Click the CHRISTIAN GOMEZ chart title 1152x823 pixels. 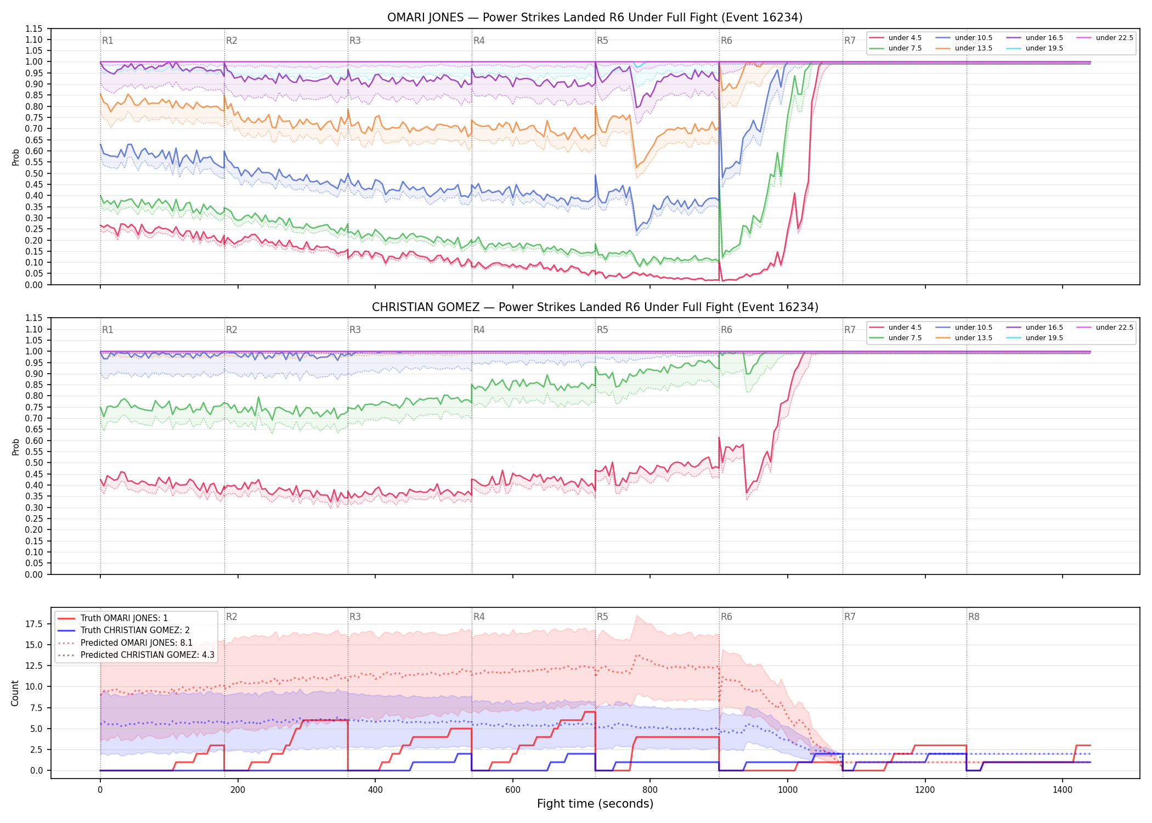click(x=595, y=307)
